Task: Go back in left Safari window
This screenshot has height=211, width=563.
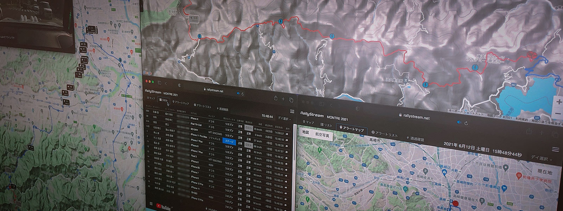Action: (166, 83)
